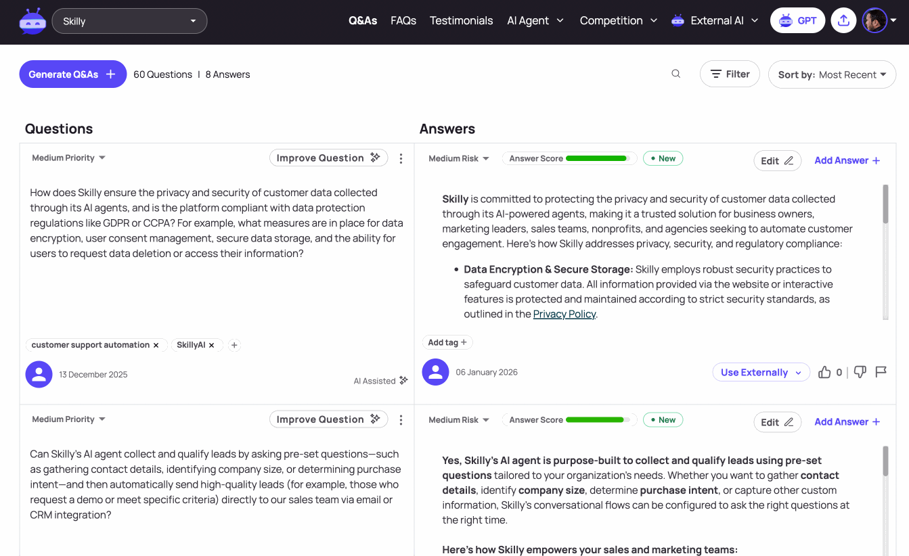The image size is (909, 556).
Task: Open the Skilly workspace dropdown
Action: click(x=129, y=21)
